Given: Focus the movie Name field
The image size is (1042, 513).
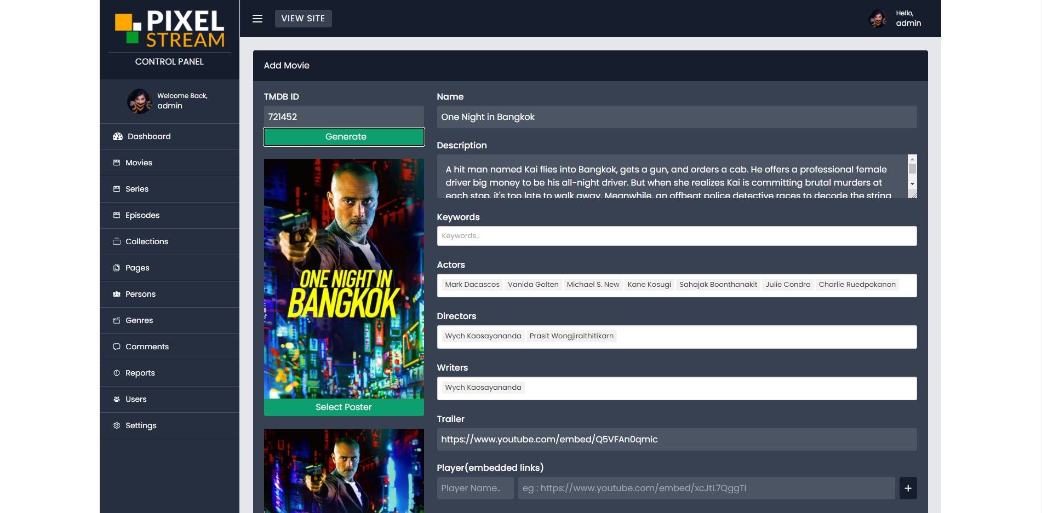Looking at the screenshot, I should 677,117.
